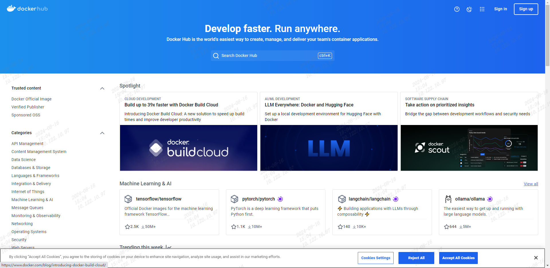Select the Networking category

click(22, 224)
